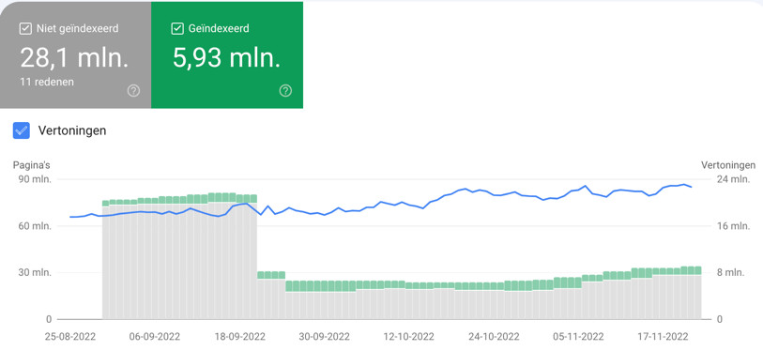Open the 11 redenen text
The width and height of the screenshot is (763, 351).
click(x=47, y=82)
